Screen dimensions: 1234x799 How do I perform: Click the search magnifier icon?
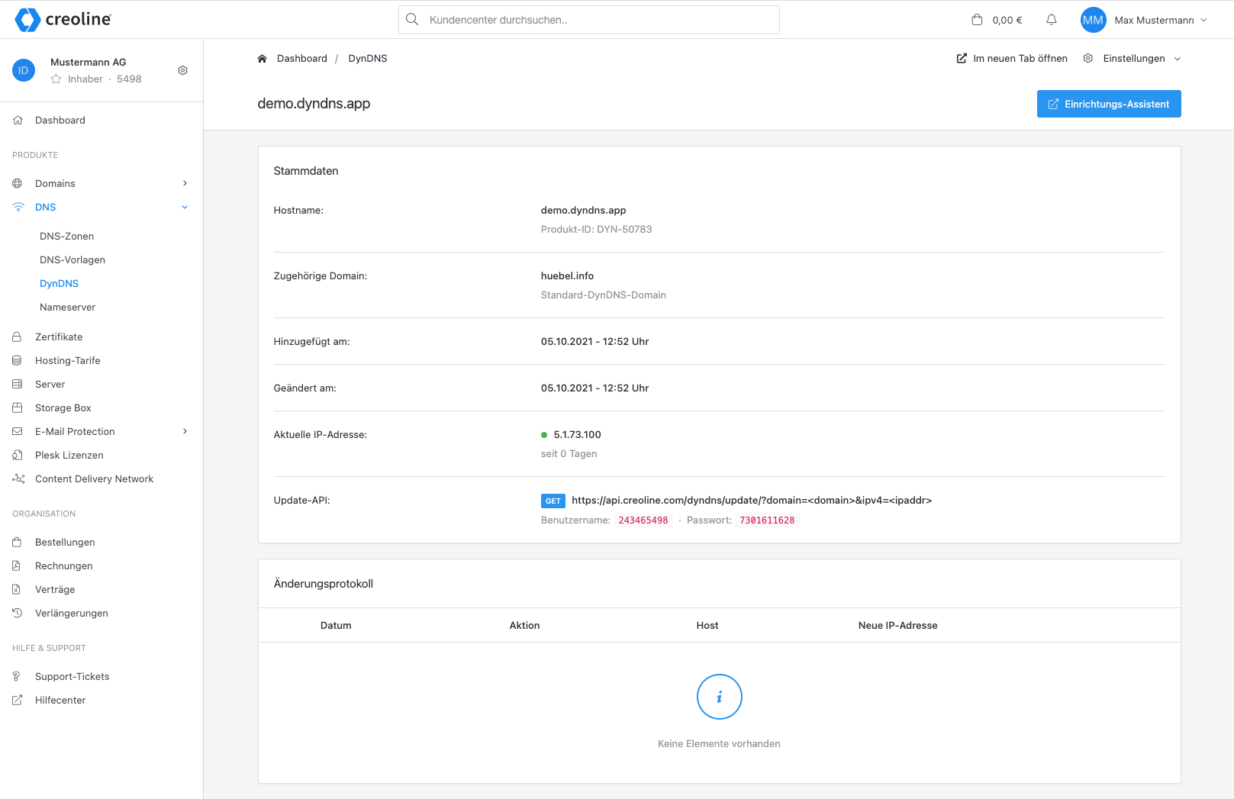coord(412,20)
